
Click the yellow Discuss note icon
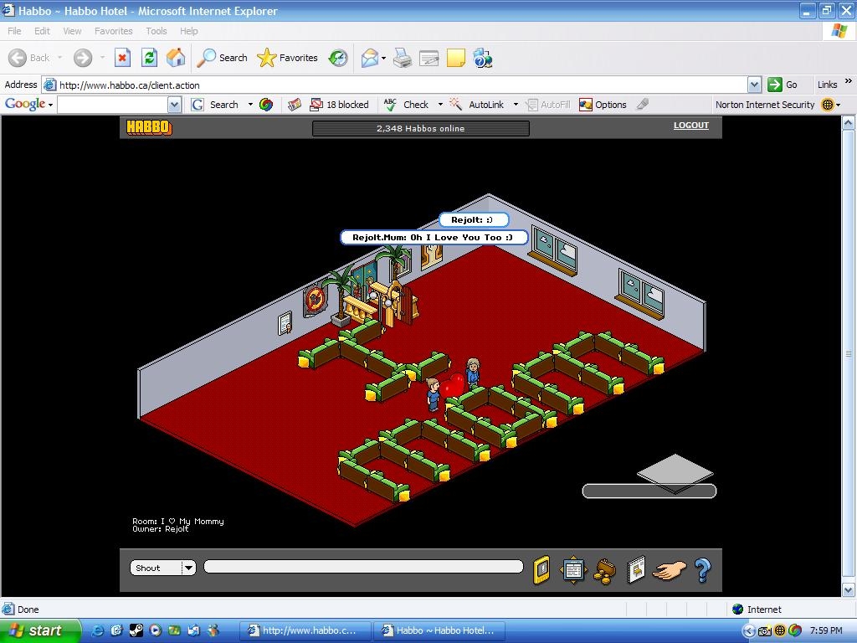point(456,58)
